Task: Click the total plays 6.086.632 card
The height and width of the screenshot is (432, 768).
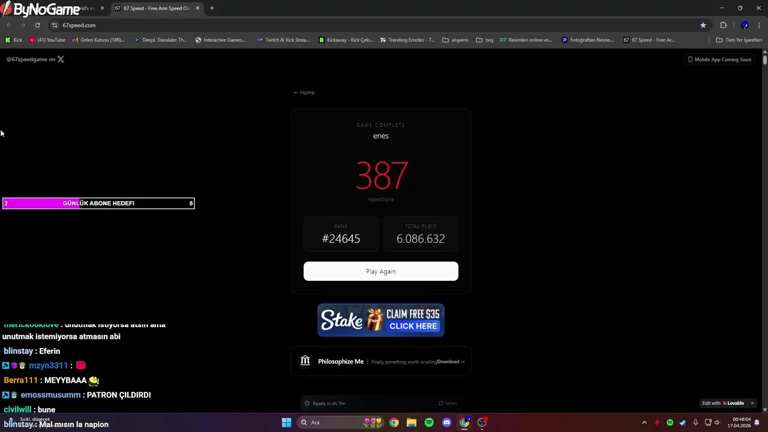Action: 421,234
